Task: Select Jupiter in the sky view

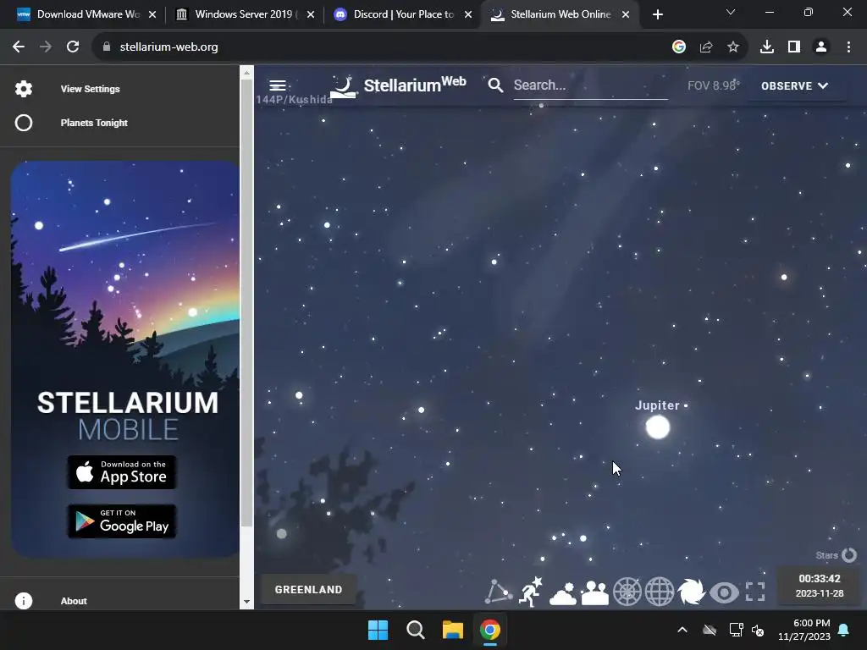Action: (x=658, y=427)
